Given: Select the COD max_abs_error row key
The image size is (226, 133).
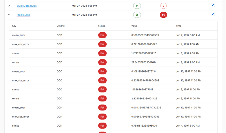Looking at the screenshot, I should point(21,44).
